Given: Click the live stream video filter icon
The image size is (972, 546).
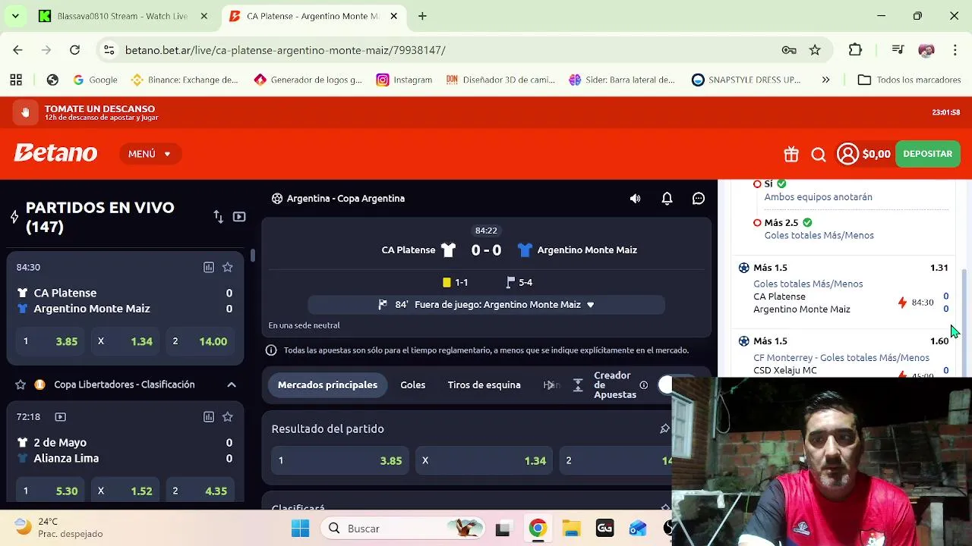Looking at the screenshot, I should 239,217.
